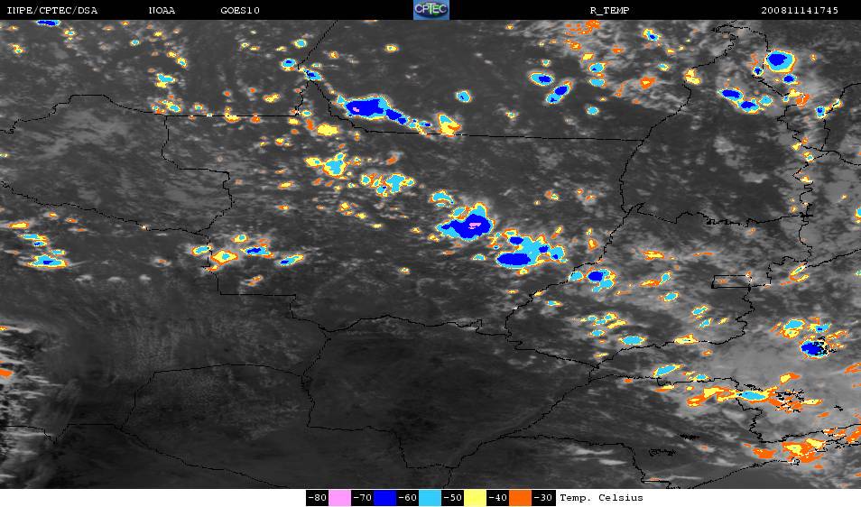Click the dark blue -70 to -60 swatch
Viewport: 861px width, 507px height.
385,498
